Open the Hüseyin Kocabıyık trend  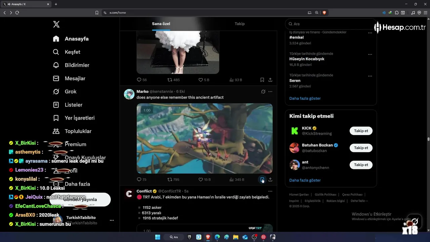pos(307,59)
